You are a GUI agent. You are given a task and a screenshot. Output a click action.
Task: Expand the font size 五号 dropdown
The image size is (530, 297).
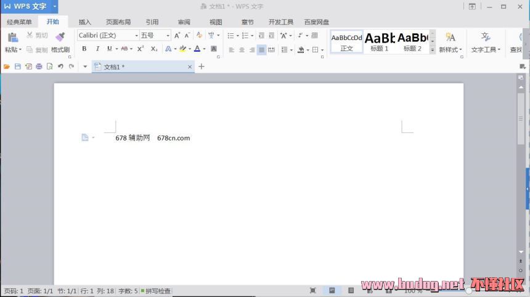(x=168, y=36)
